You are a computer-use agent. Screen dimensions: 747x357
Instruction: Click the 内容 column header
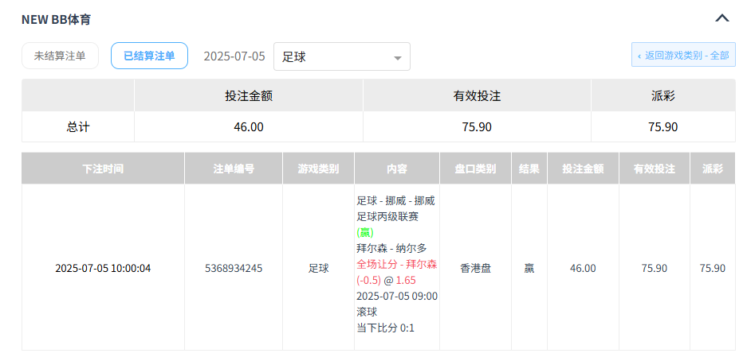397,169
